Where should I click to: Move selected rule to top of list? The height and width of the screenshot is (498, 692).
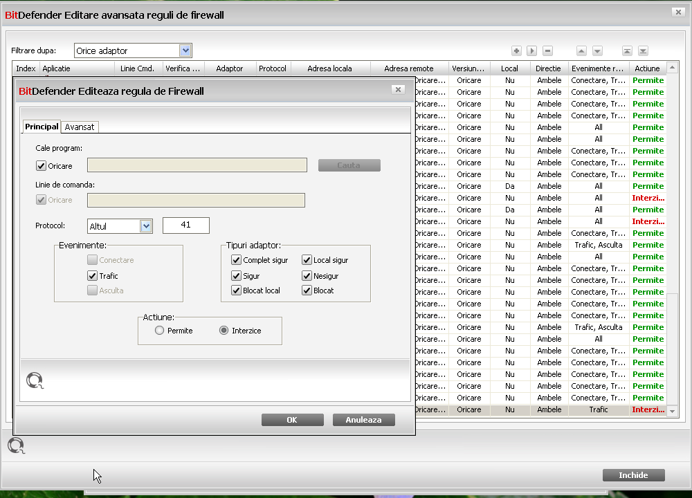coord(627,50)
